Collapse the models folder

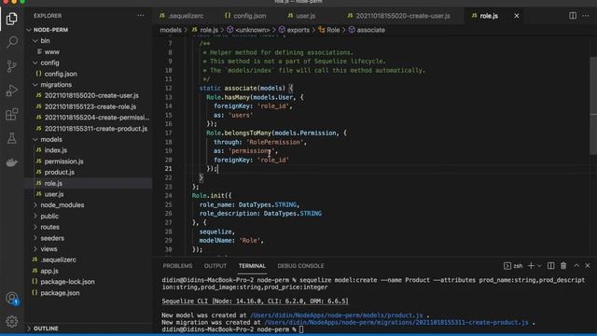(x=89, y=139)
